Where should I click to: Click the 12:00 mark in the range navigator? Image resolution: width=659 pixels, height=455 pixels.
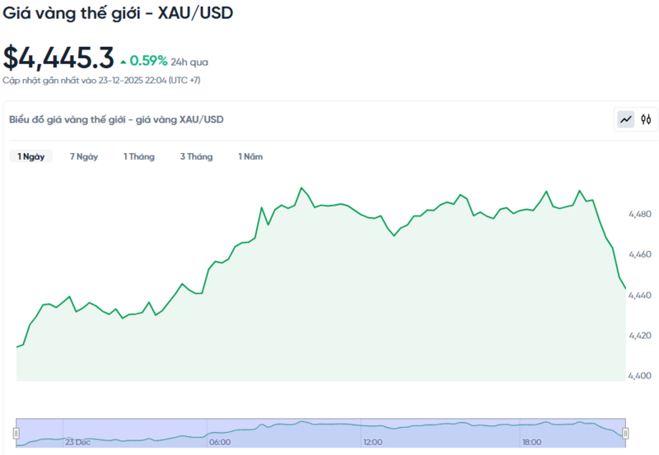[373, 442]
